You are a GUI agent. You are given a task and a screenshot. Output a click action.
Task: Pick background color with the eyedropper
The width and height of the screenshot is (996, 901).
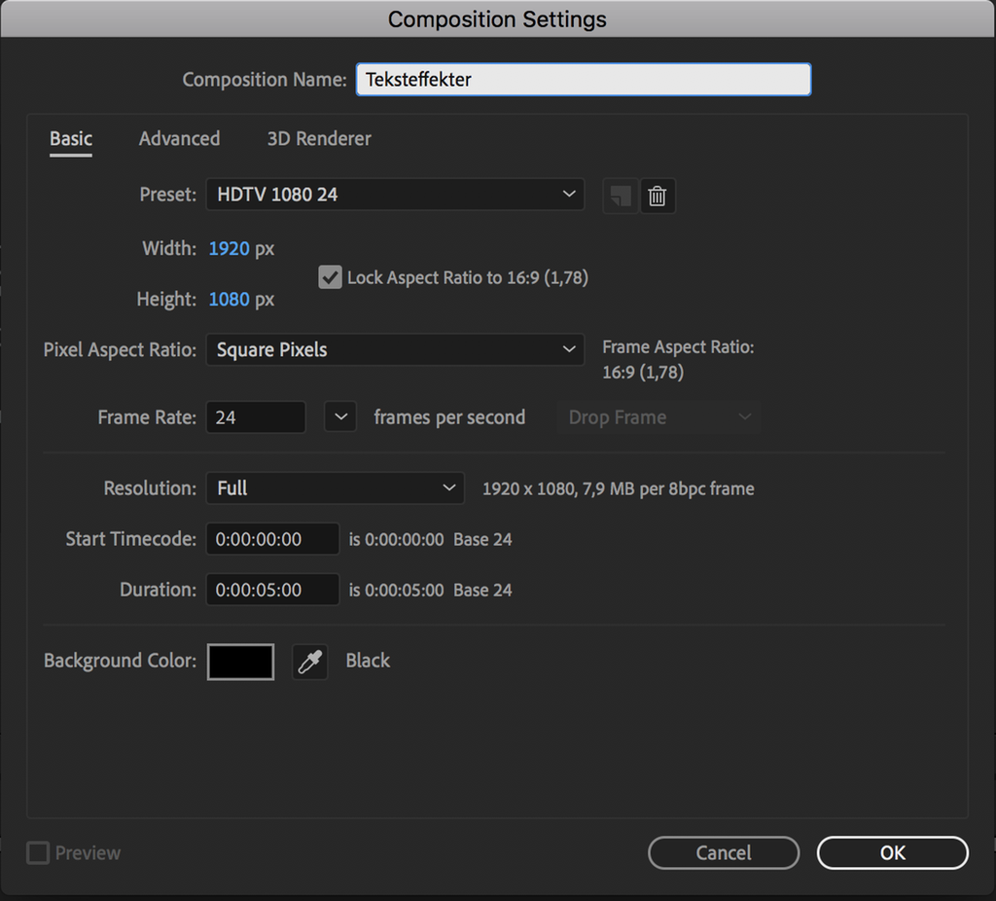pos(310,662)
